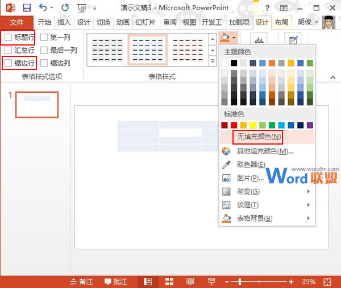
Task: Click the Draw Table pencil icon
Action: pos(293,40)
